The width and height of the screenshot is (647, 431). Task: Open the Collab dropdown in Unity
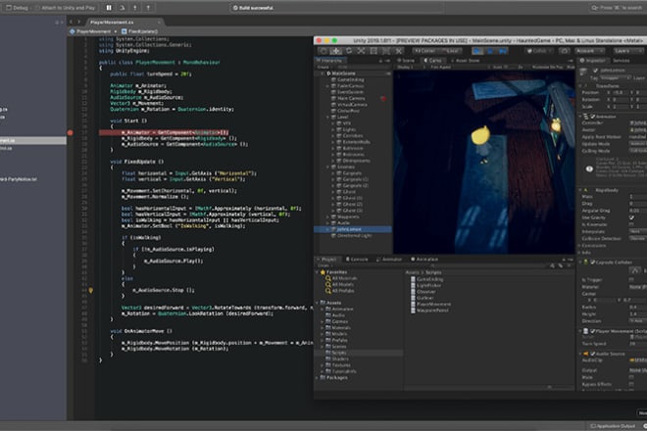click(x=538, y=51)
